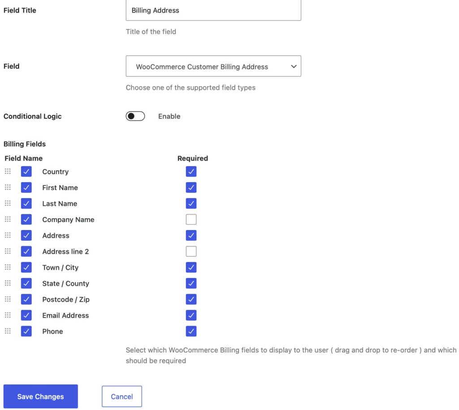Uncheck the First Name display checkbox

(26, 188)
